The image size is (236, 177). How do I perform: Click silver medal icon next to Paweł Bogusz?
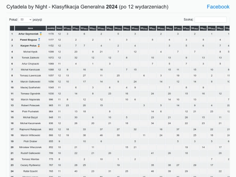tap(39, 40)
